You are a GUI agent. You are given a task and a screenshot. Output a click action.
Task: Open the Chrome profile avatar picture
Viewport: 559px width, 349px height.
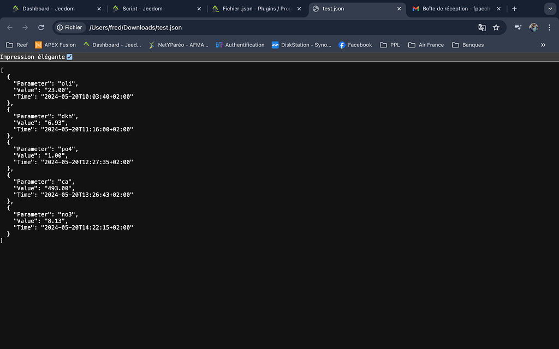click(533, 27)
